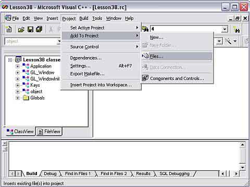The image size is (250, 187).
Task: Open the Edit menu
Action: [26, 18]
